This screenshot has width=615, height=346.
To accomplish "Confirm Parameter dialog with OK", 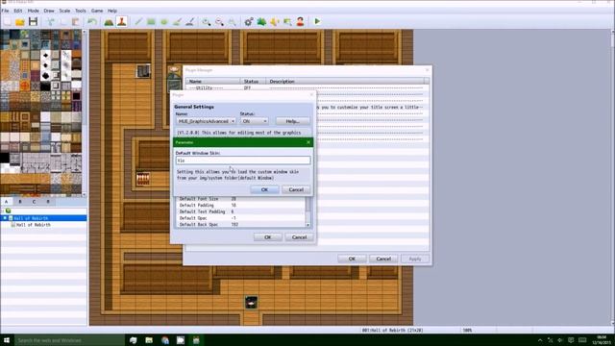I will click(265, 190).
